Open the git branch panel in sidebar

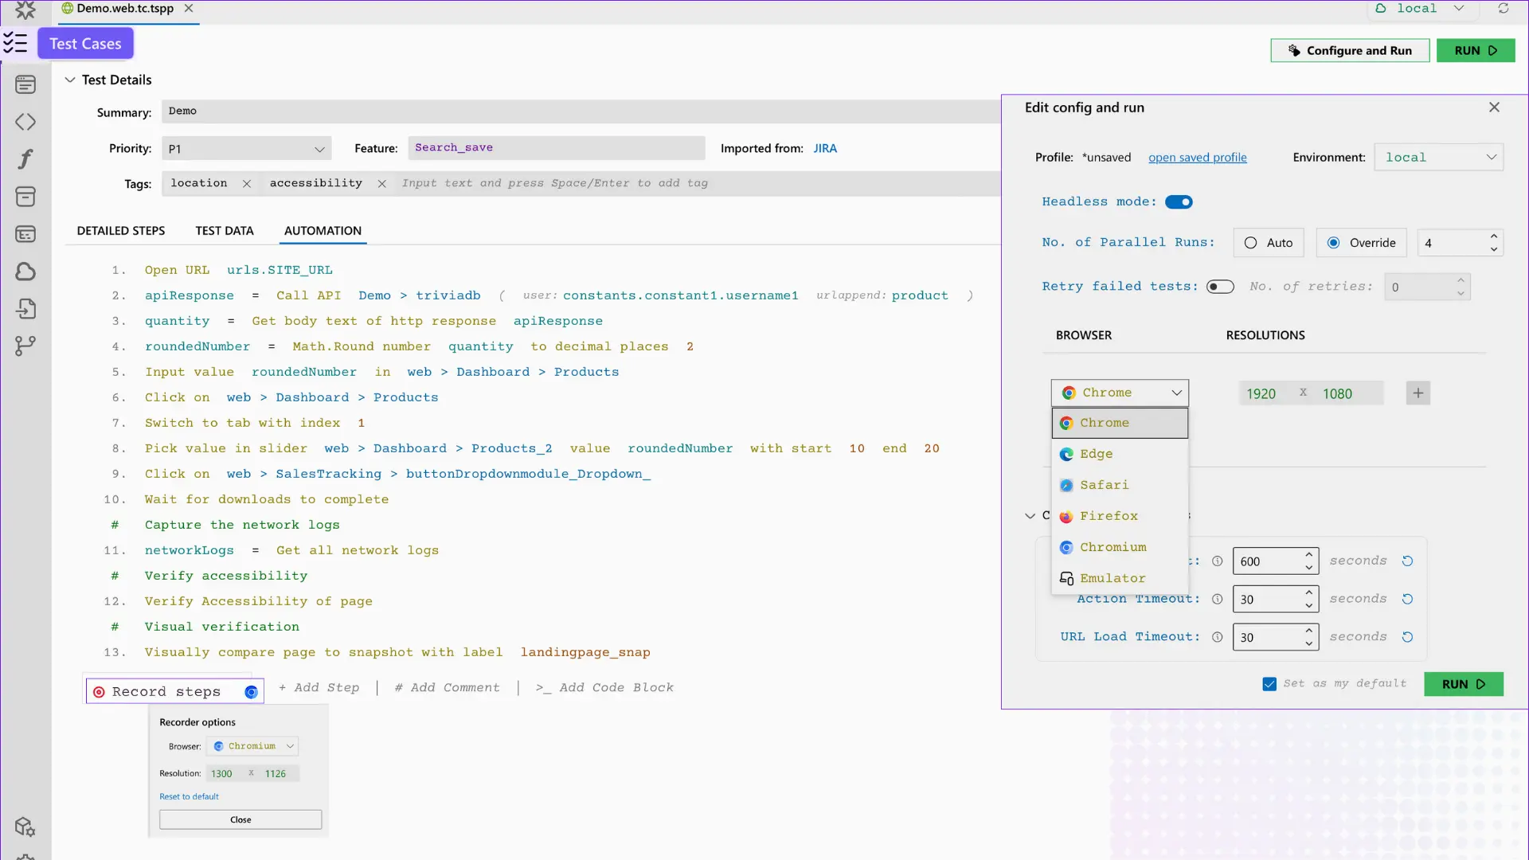tap(26, 345)
